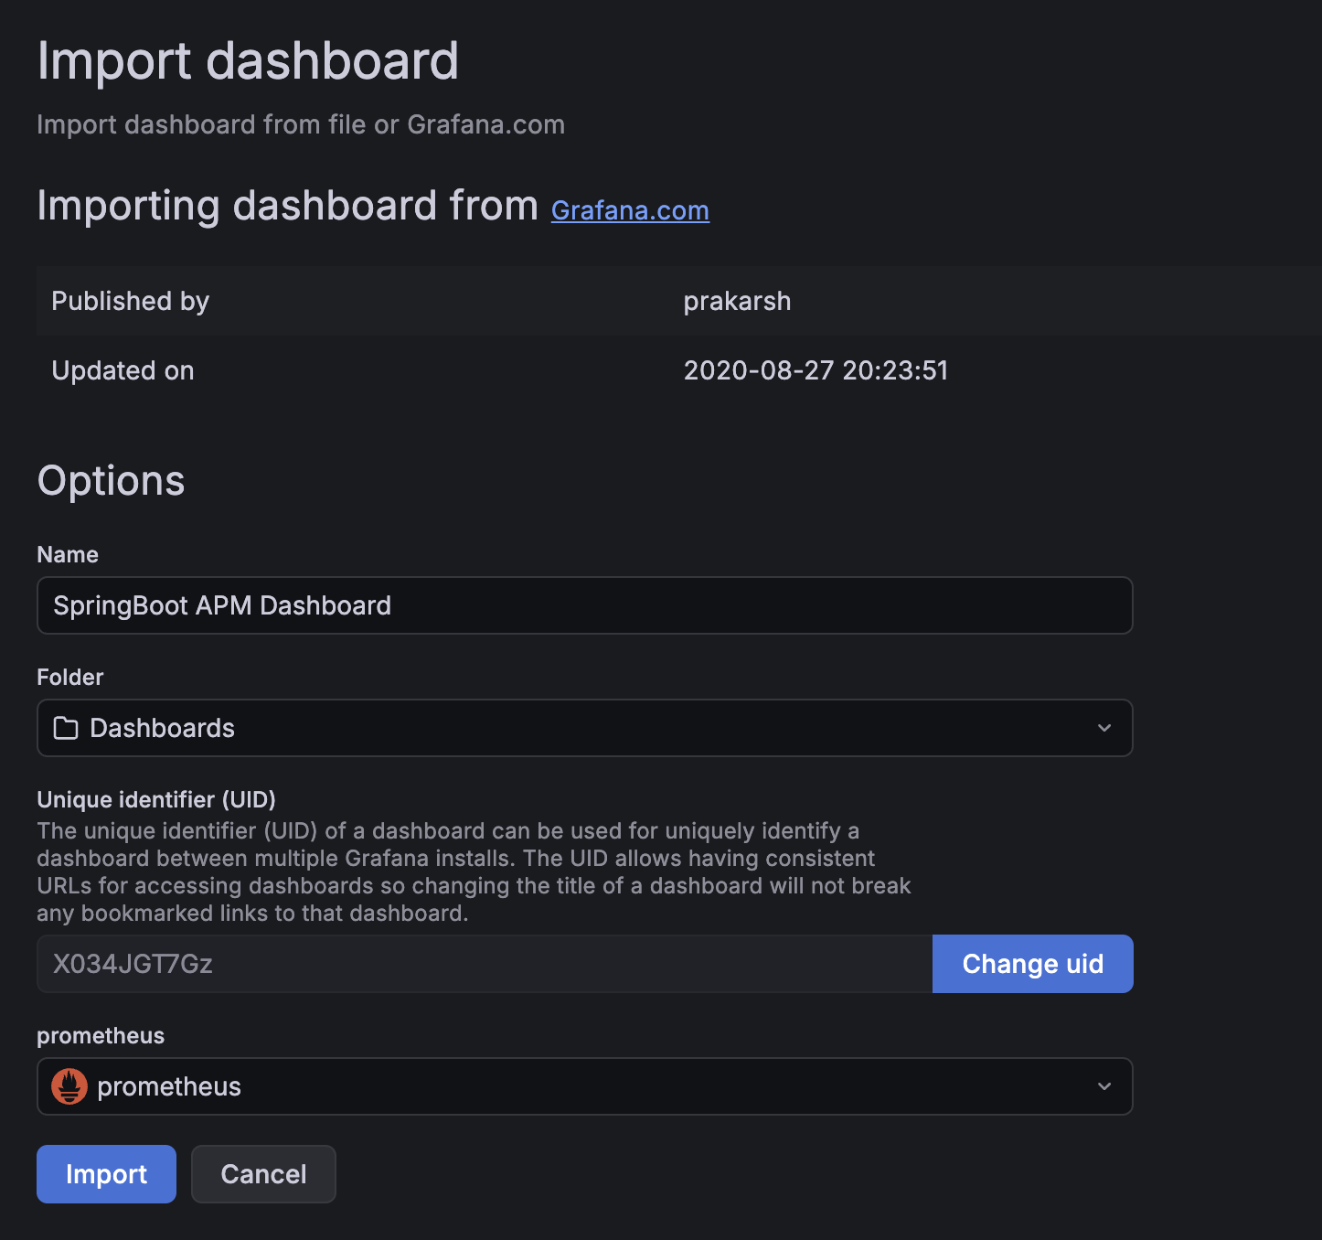Viewport: 1322px width, 1240px height.
Task: Click the publisher name prakarsh
Action: click(737, 301)
